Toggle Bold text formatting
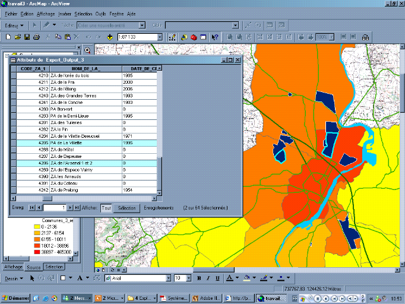This screenshot has height=304, width=405. pos(199,278)
